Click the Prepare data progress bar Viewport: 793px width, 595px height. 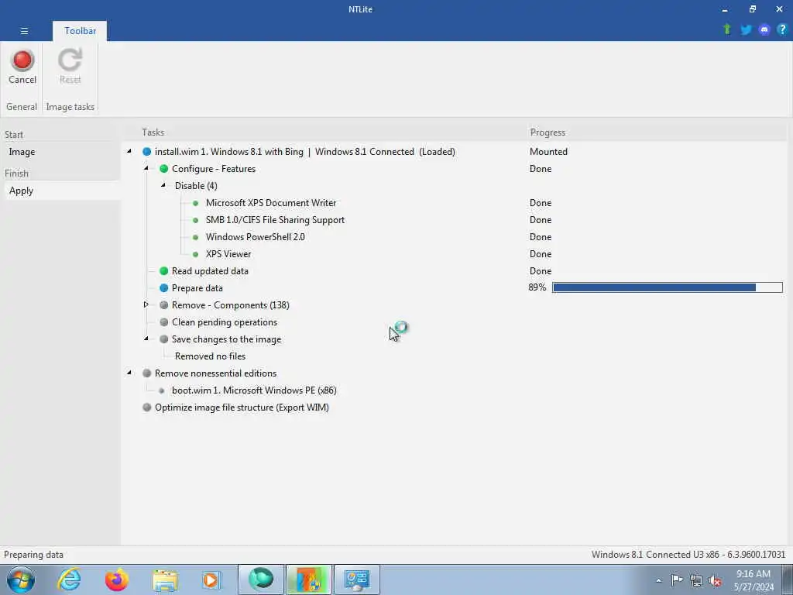667,287
